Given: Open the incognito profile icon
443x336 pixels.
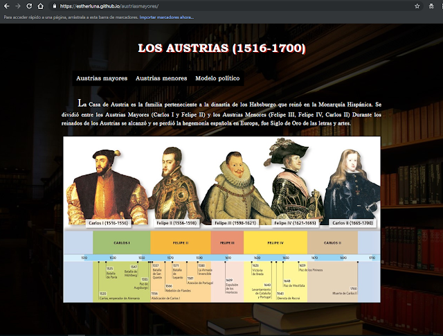Looking at the screenshot, I should 431,6.
